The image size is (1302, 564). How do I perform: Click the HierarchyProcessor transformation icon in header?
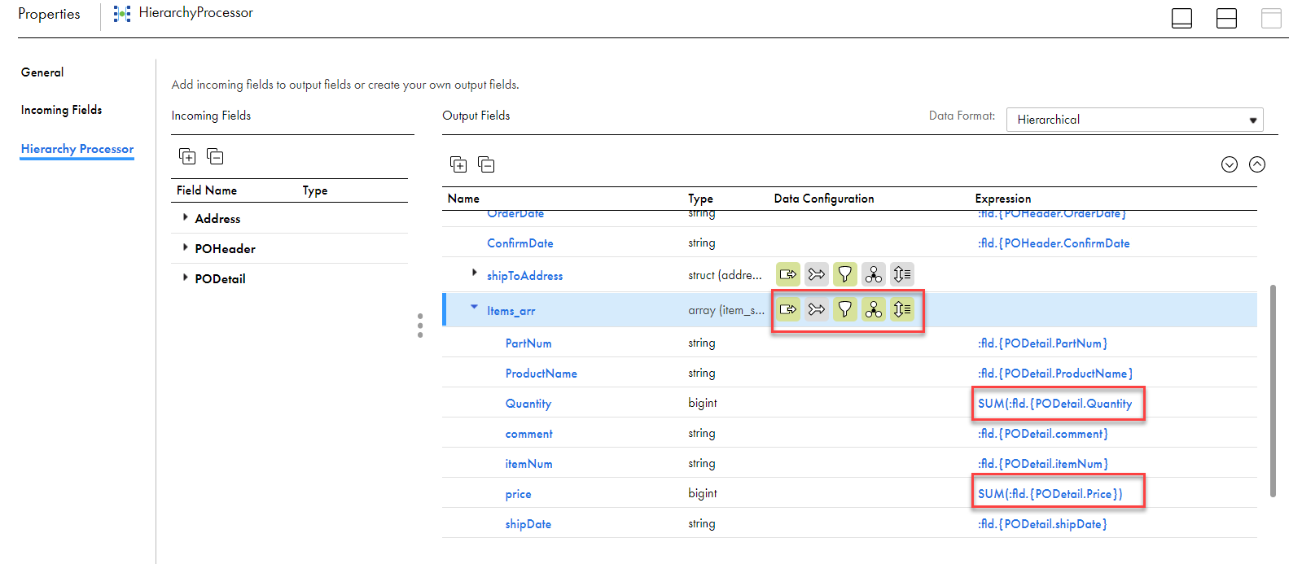tap(122, 13)
